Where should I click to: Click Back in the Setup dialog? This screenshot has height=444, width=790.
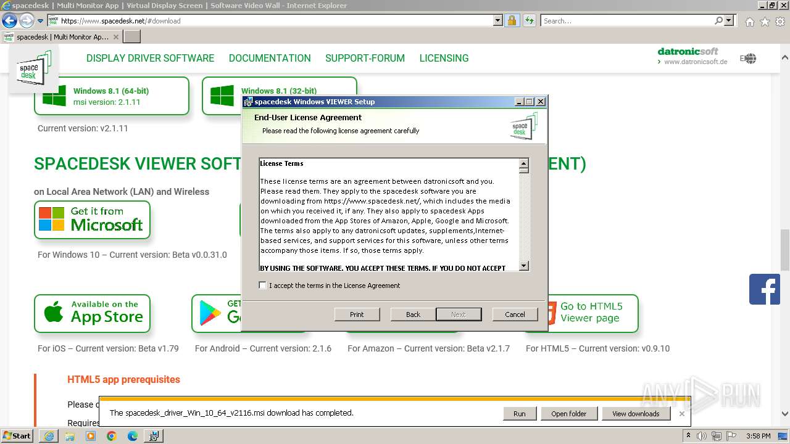point(413,314)
